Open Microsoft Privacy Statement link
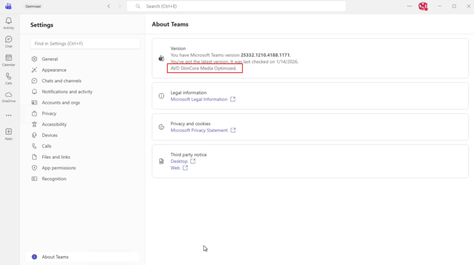 pyautogui.click(x=199, y=130)
